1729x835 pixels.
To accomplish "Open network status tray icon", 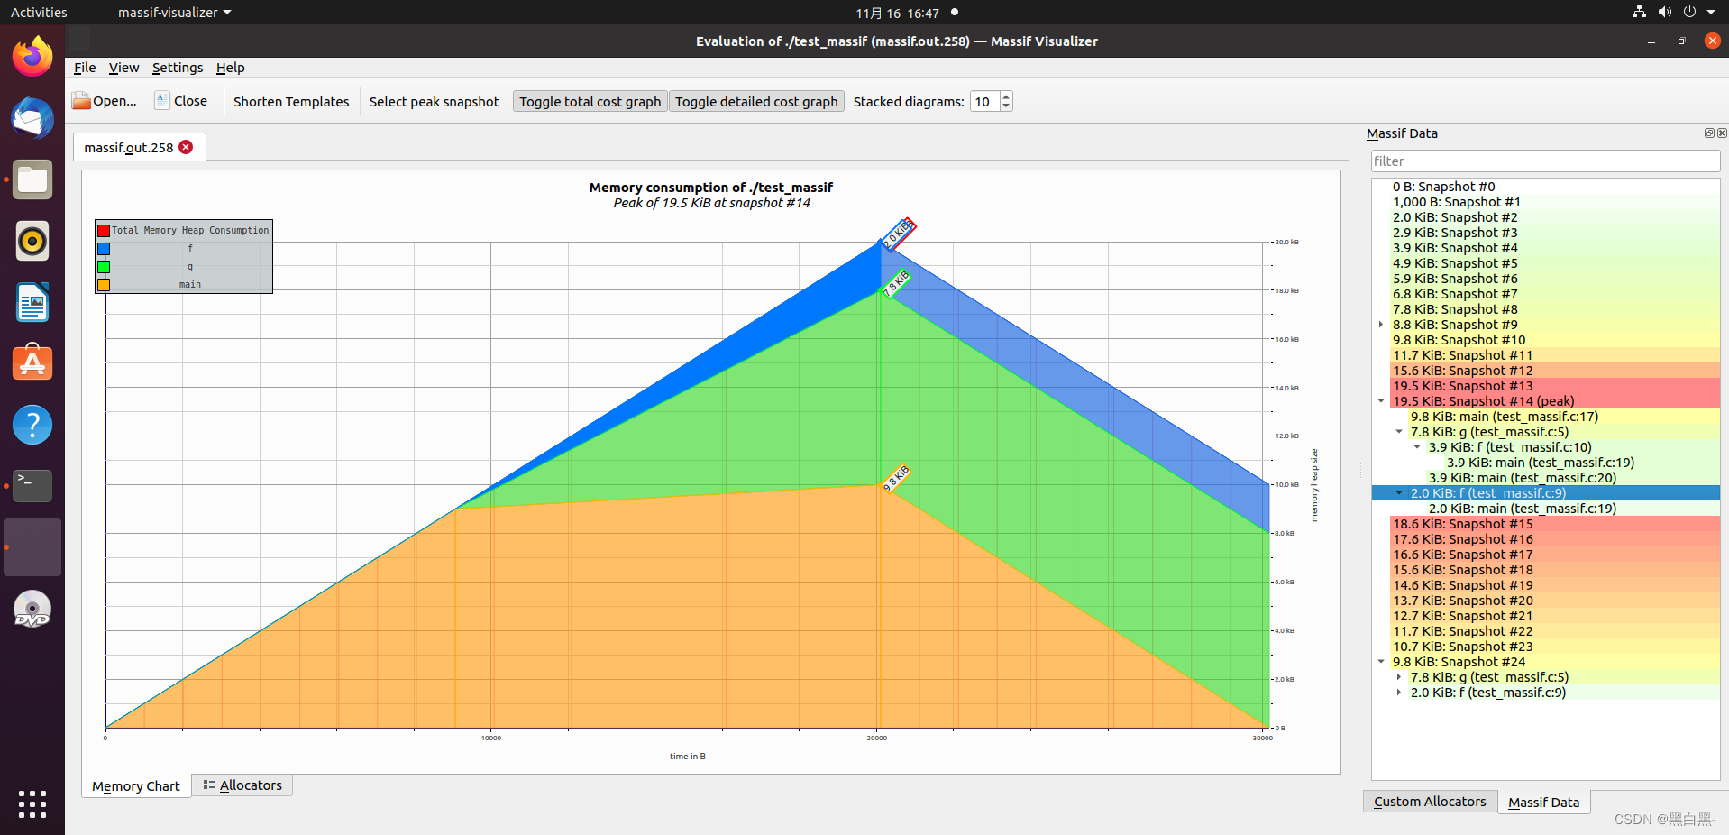I will click(x=1639, y=12).
